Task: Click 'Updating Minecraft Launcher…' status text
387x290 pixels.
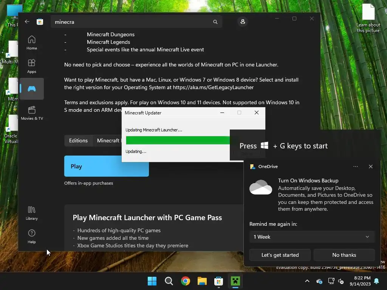Action: click(x=154, y=130)
